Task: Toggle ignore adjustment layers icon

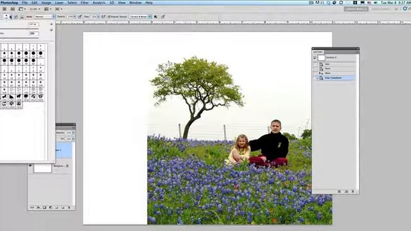Action: pos(155,17)
